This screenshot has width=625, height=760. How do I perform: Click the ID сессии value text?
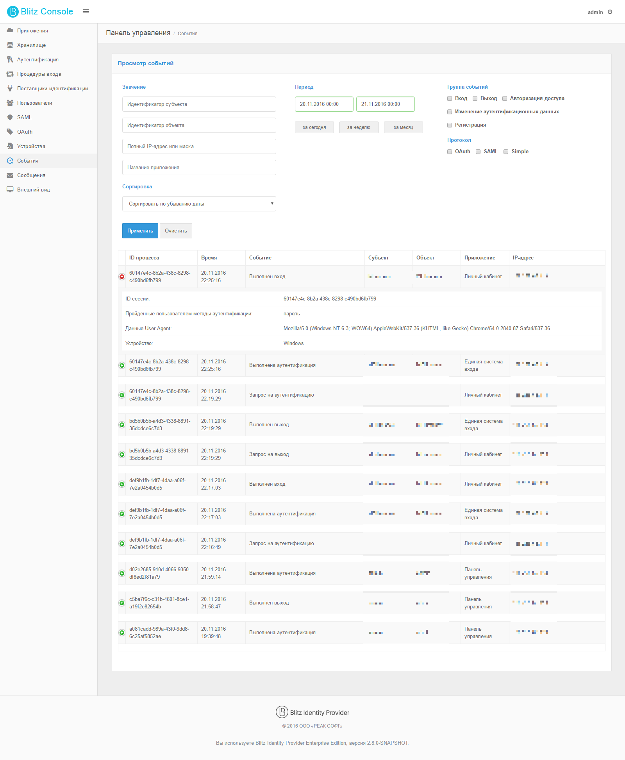(330, 299)
